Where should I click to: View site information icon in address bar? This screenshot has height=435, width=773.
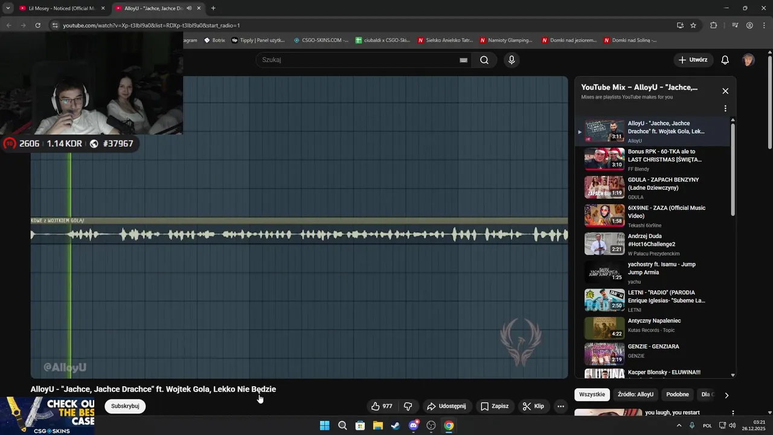(x=55, y=25)
